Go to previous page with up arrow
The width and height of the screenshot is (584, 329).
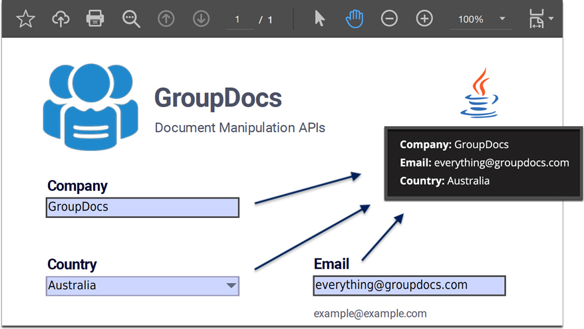click(166, 19)
